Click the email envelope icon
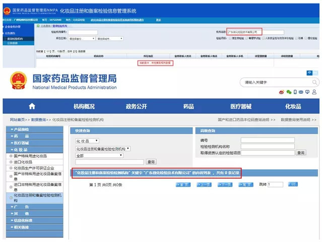Viewport: 322px width, 242px height. tap(301, 92)
